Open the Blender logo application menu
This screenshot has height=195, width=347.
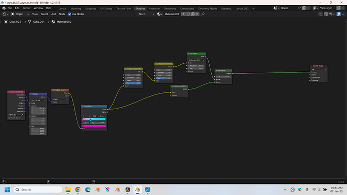tap(4, 8)
